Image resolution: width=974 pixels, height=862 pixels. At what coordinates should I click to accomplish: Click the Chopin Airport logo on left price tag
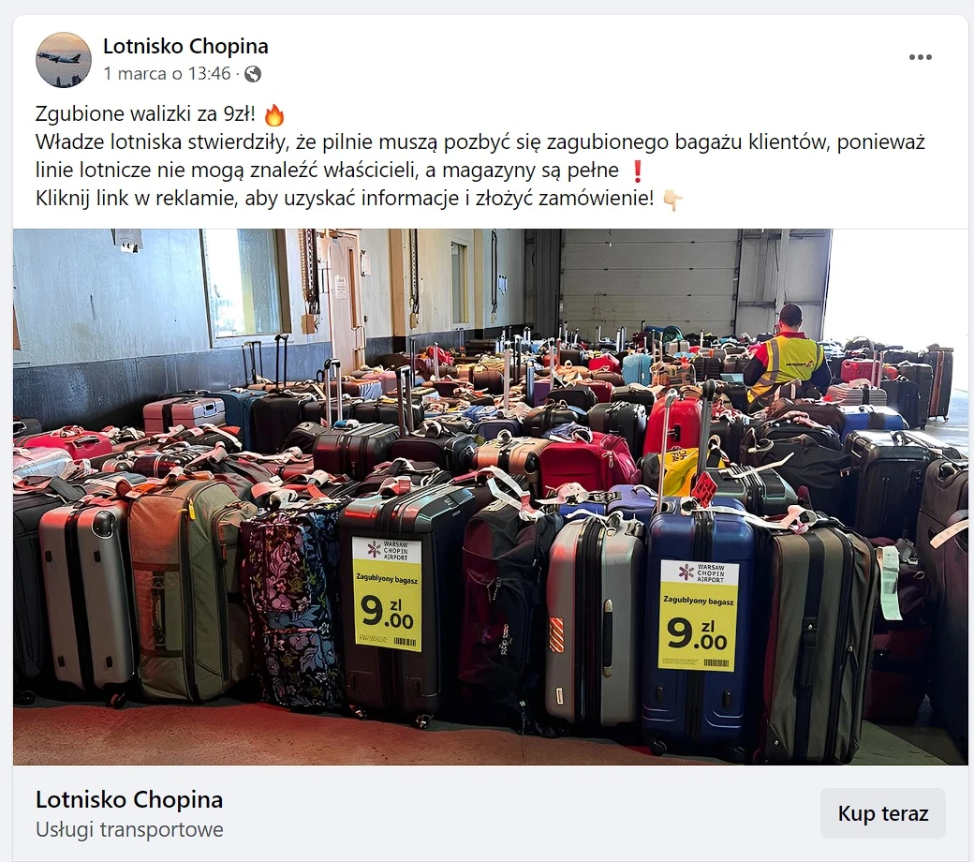[374, 549]
